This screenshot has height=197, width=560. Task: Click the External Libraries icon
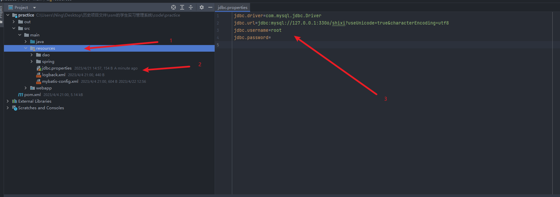(15, 101)
